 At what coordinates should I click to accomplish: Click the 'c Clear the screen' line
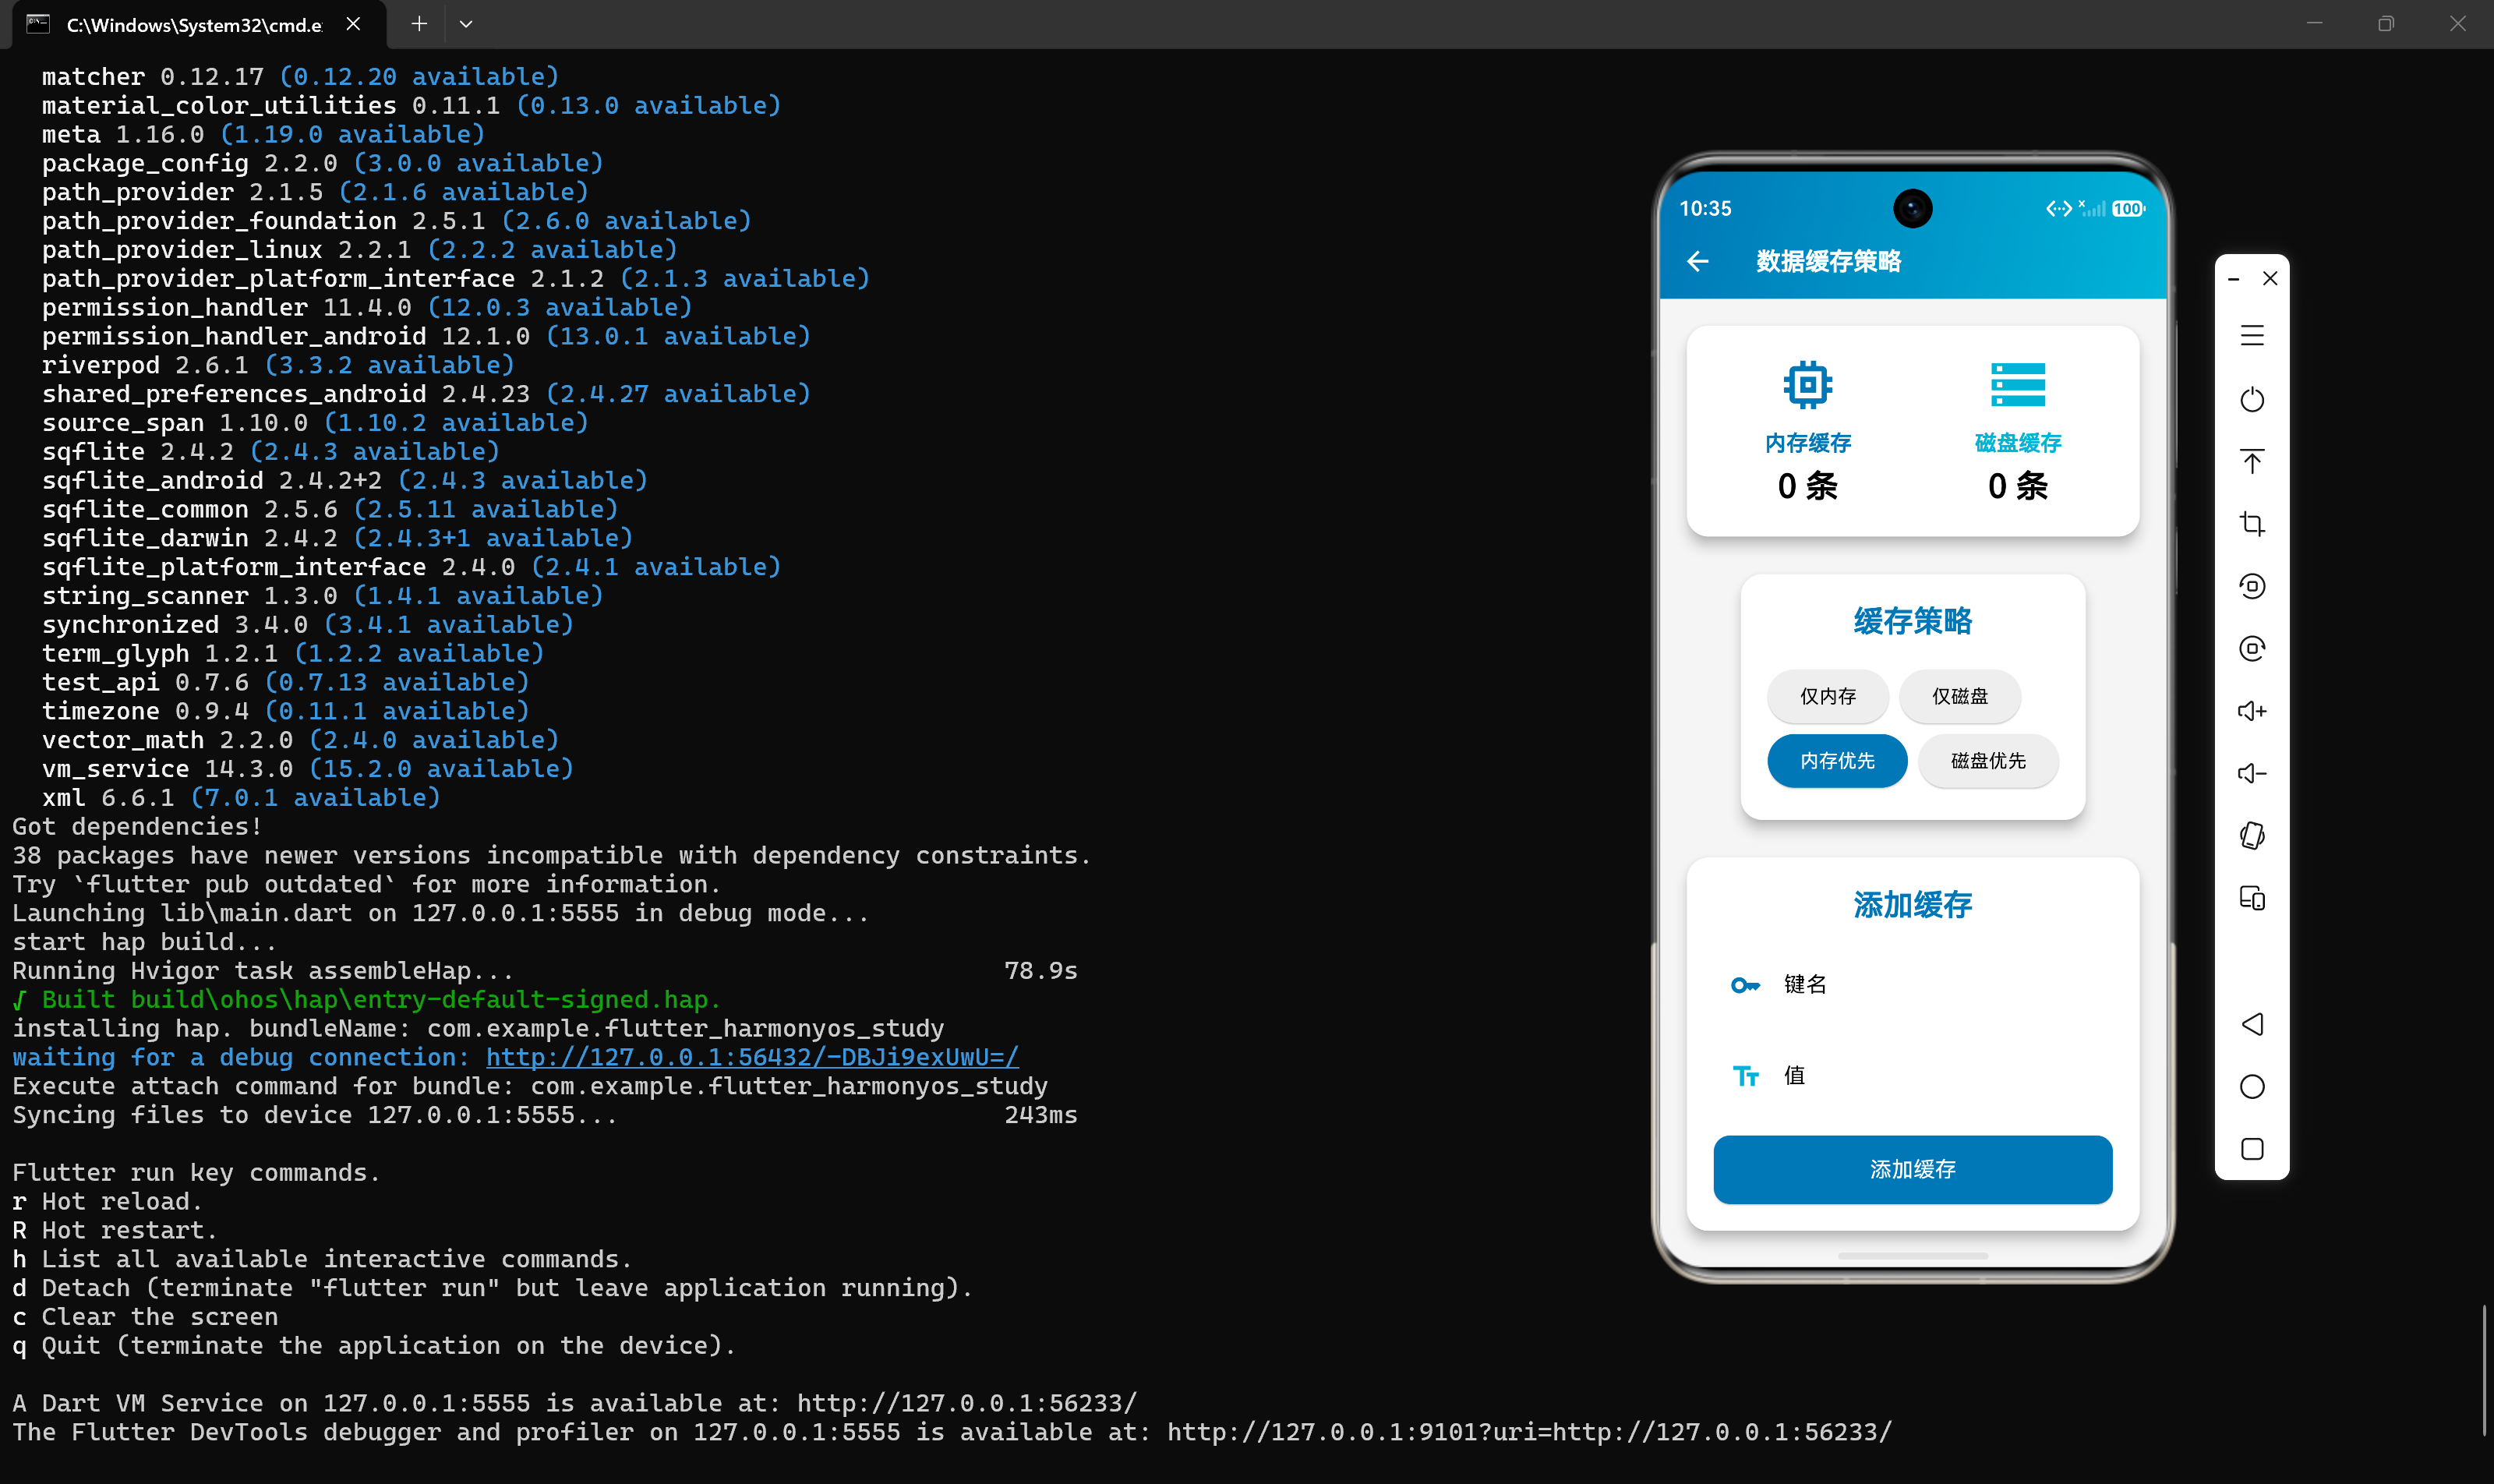(x=145, y=1317)
